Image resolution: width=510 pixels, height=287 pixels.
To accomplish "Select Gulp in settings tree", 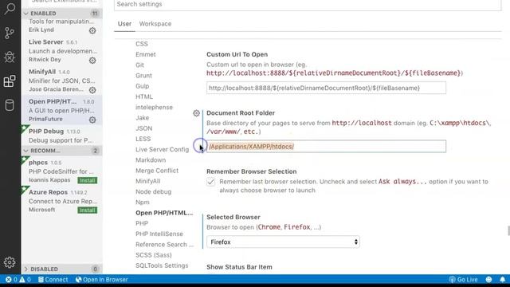I will (x=143, y=86).
